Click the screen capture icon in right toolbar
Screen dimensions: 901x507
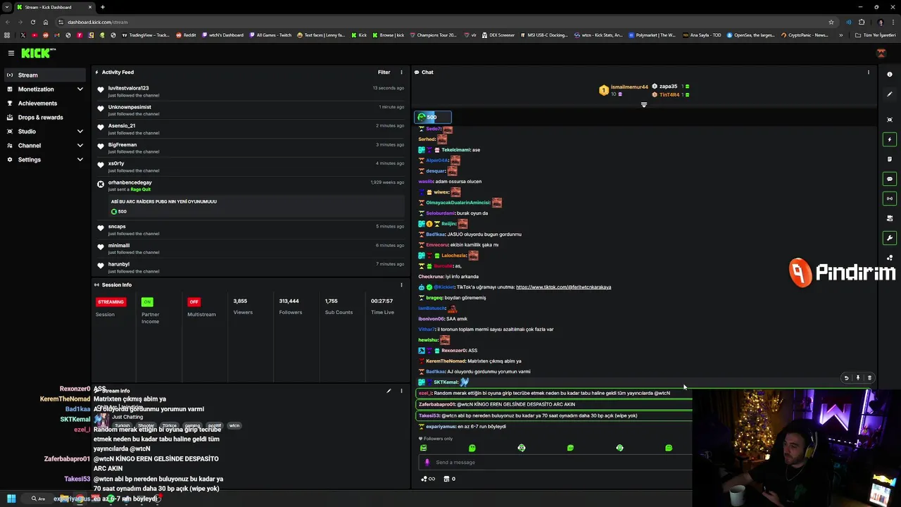pos(890,120)
